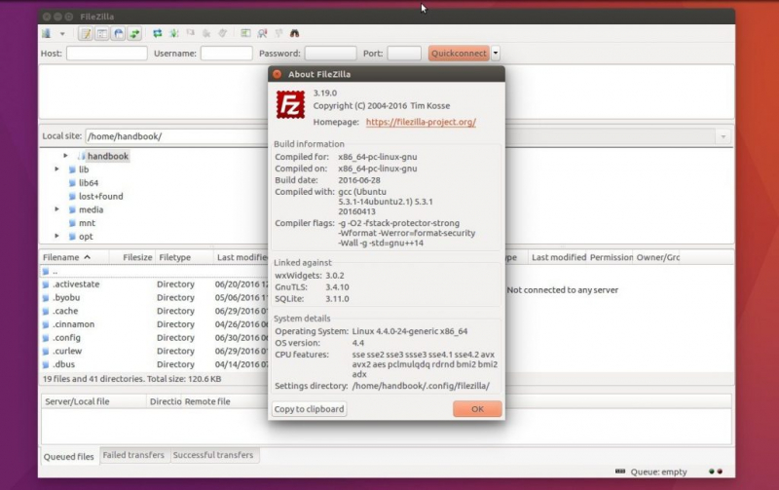Click the folder icon beside .config
Viewport: 779px width, 490px height.
pyautogui.click(x=46, y=338)
